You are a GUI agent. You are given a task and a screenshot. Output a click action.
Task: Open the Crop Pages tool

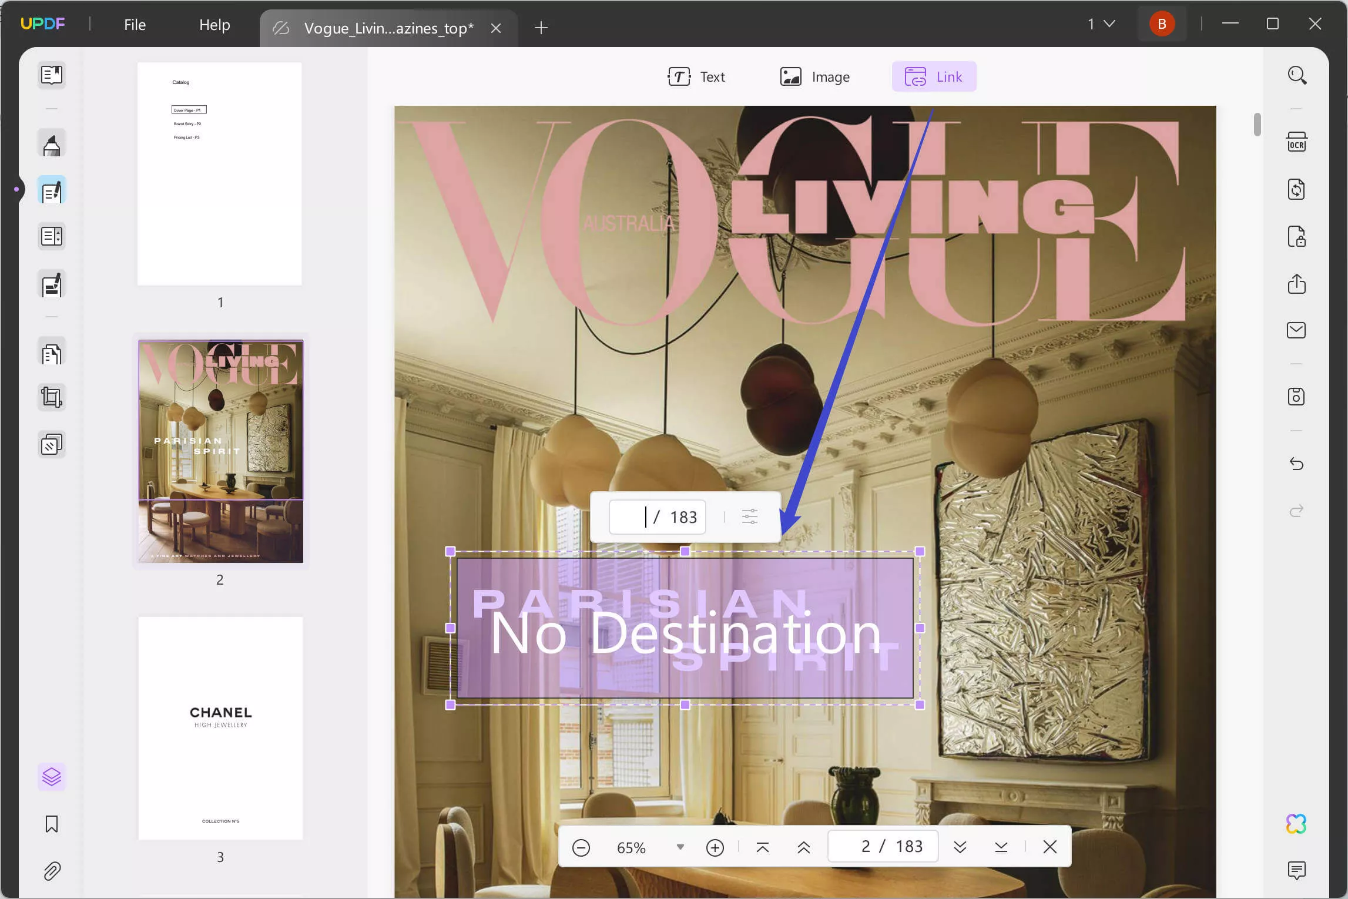(x=52, y=398)
